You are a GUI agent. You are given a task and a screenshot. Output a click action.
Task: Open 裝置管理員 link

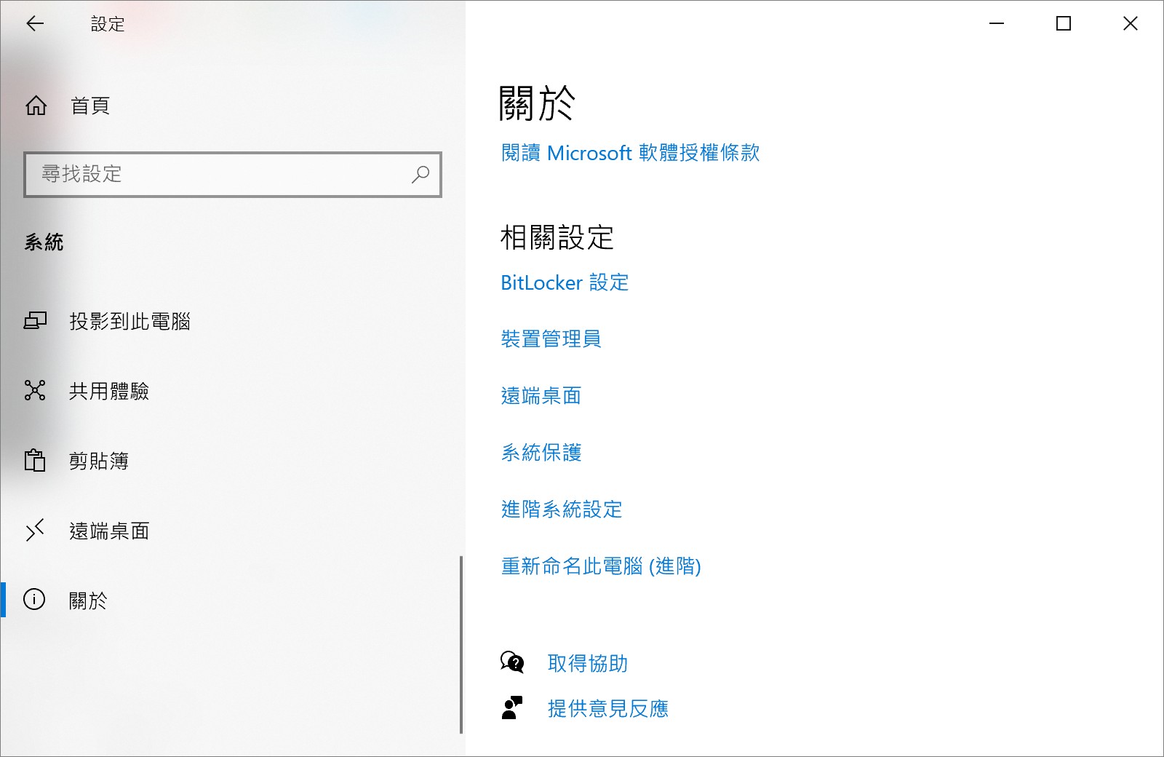551,339
